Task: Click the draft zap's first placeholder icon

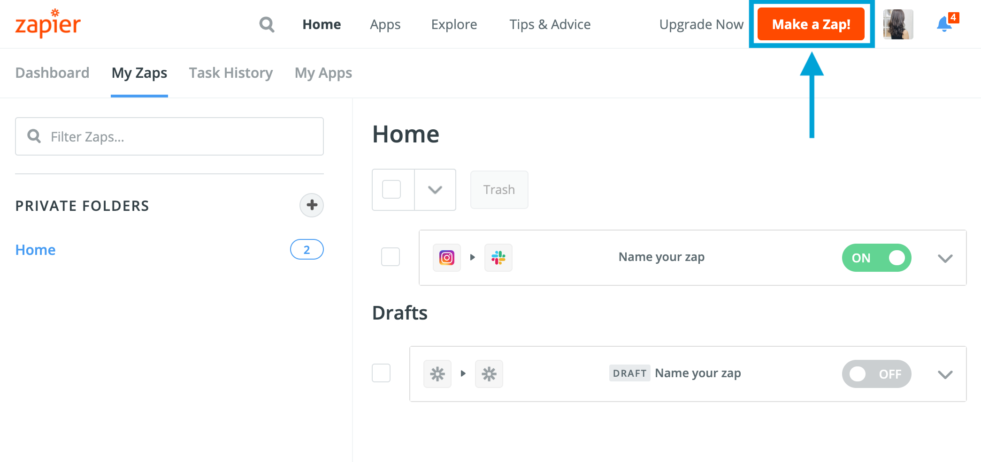Action: point(437,374)
